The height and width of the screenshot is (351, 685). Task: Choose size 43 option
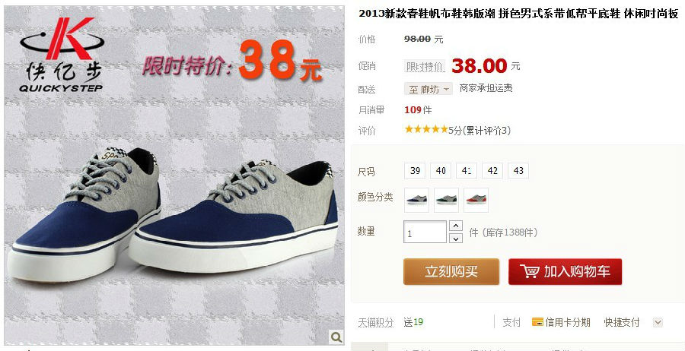pyautogui.click(x=518, y=171)
